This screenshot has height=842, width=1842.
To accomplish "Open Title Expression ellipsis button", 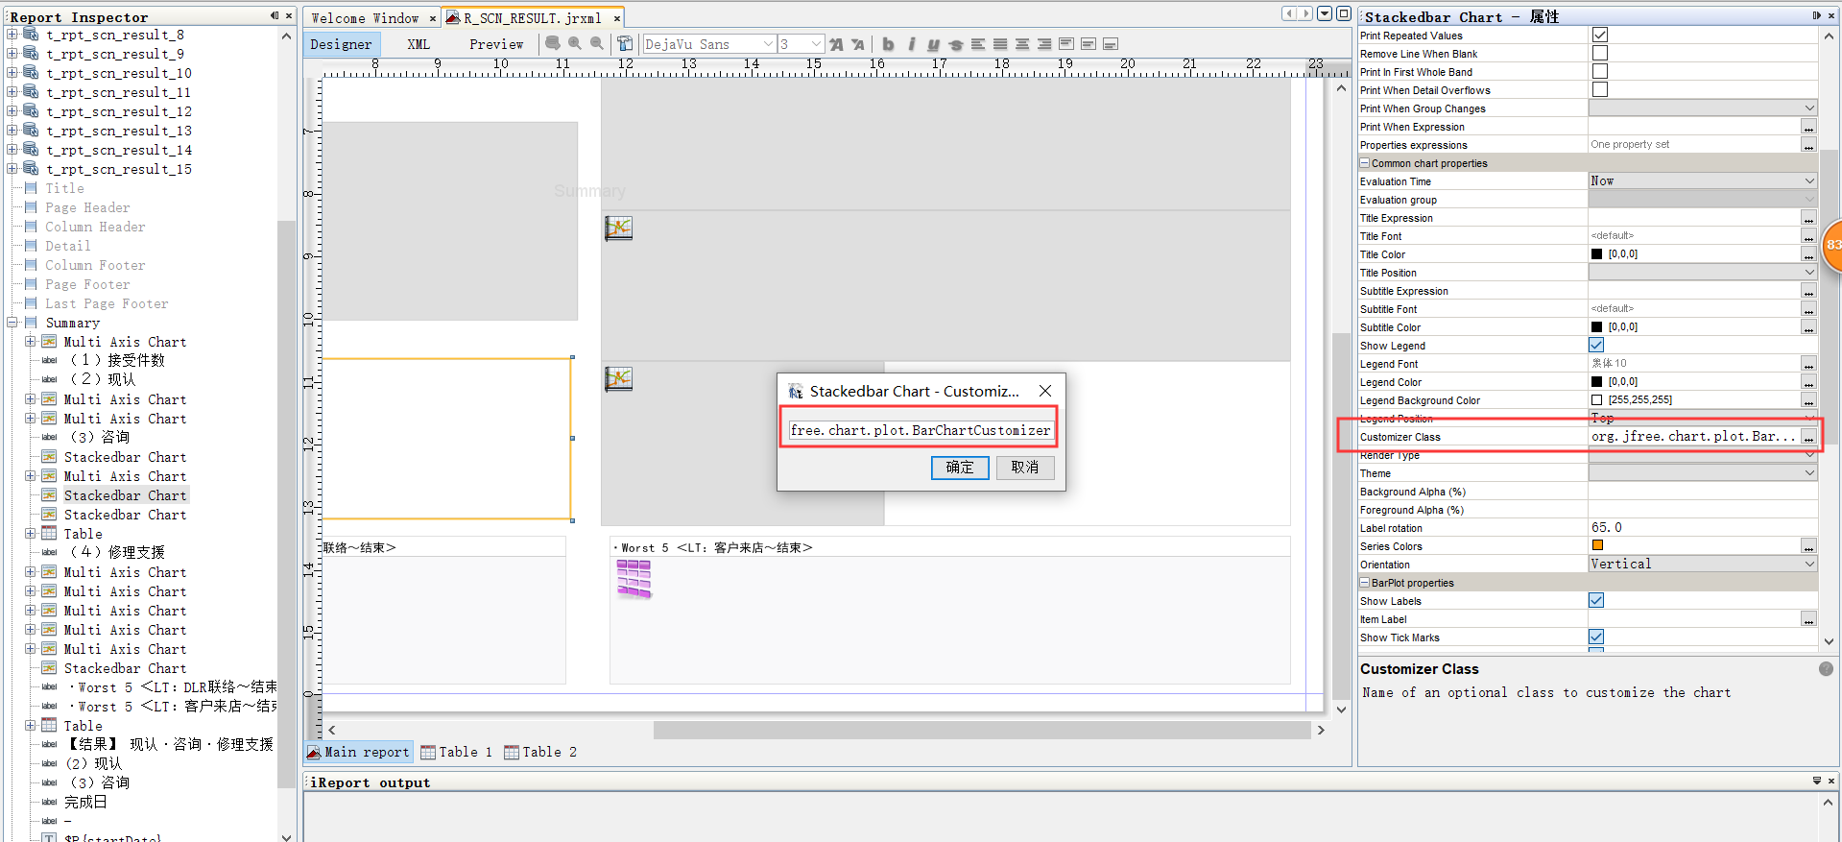I will [x=1808, y=218].
